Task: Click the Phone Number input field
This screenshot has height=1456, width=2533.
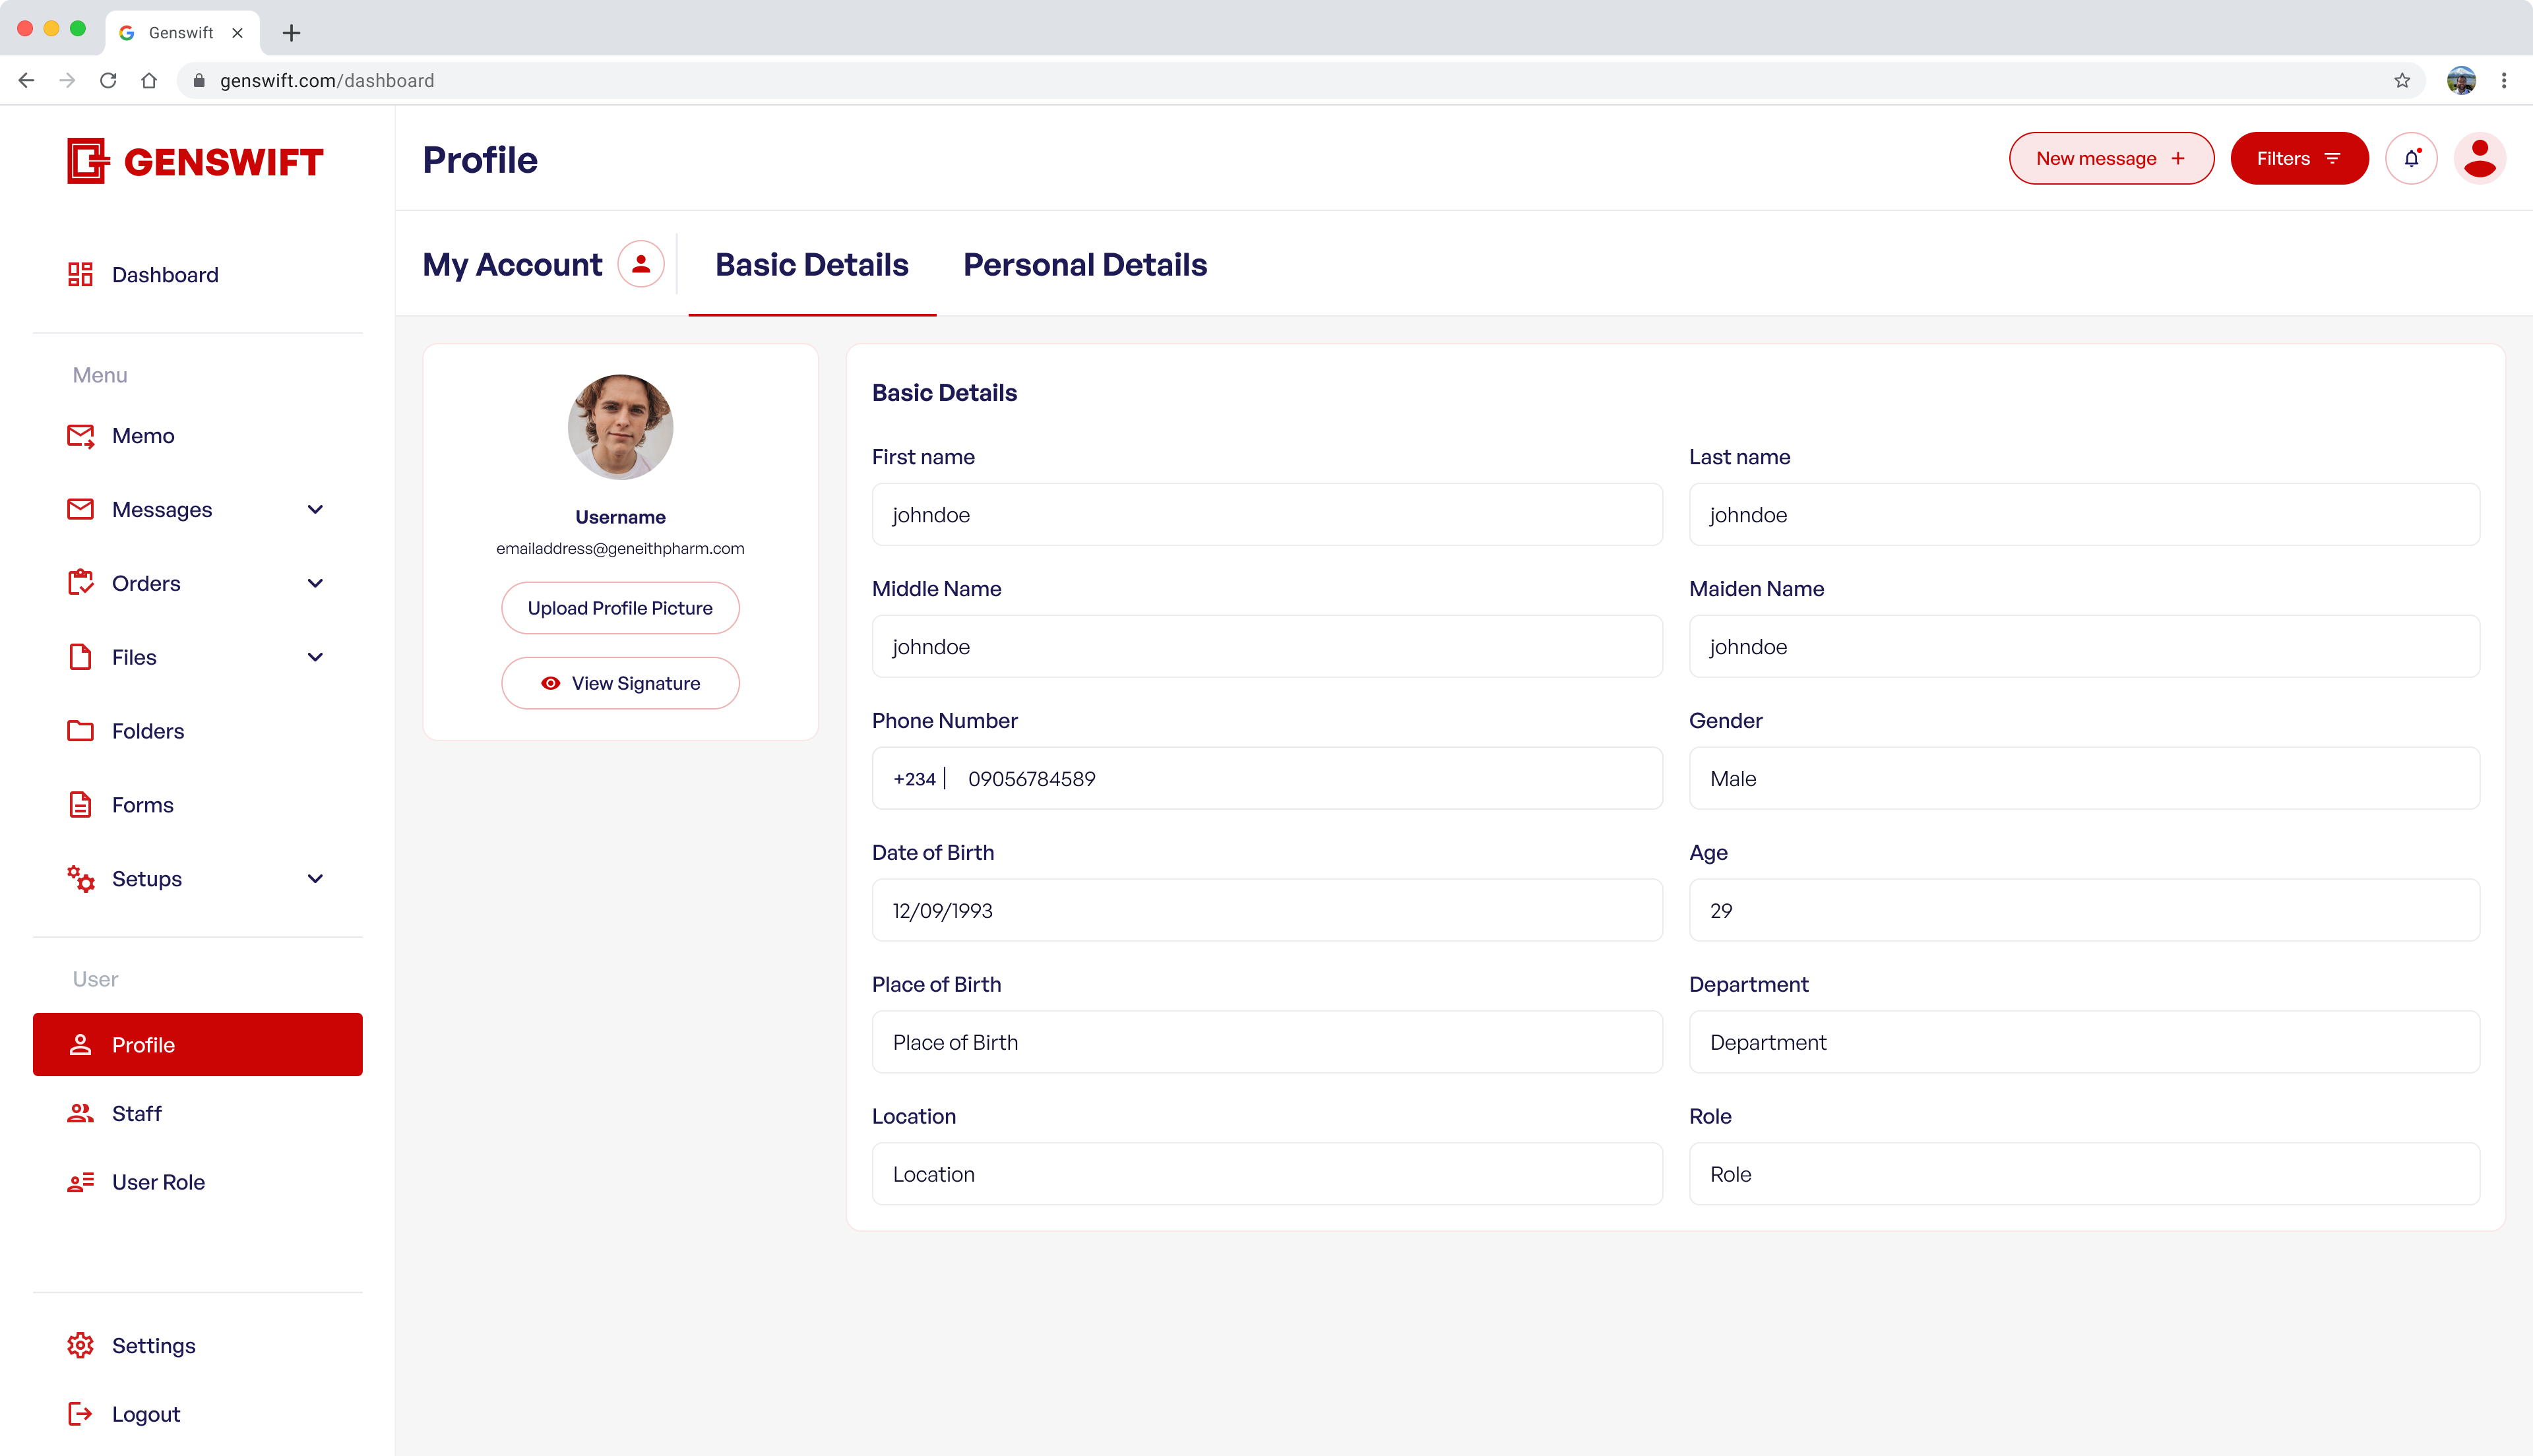Action: (1300, 778)
